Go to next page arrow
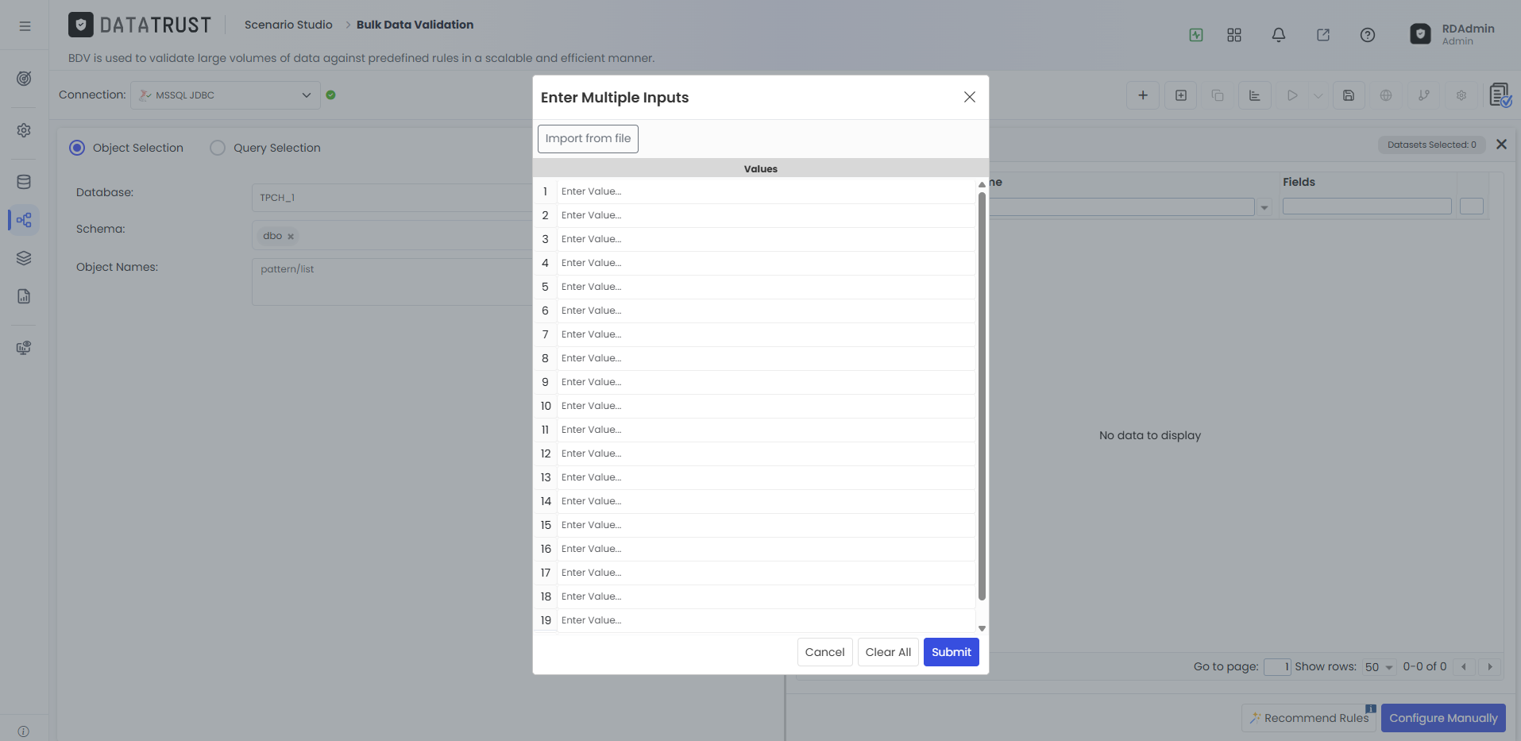Screen dimensions: 1521x741 point(1490,667)
